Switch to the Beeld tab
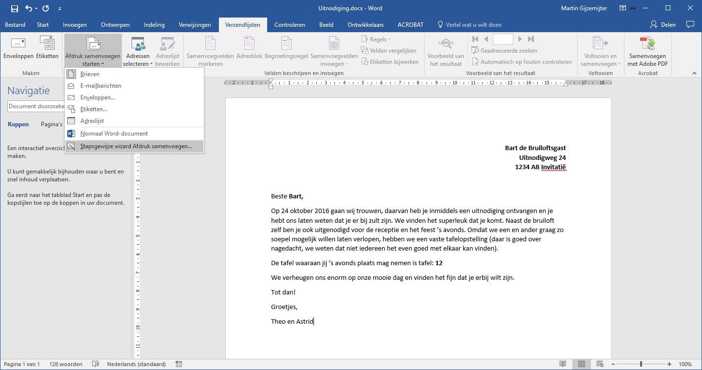702x370 pixels. [326, 25]
